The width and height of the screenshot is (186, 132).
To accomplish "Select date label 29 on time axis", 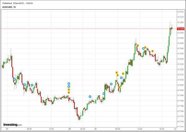I will coord(70,129).
